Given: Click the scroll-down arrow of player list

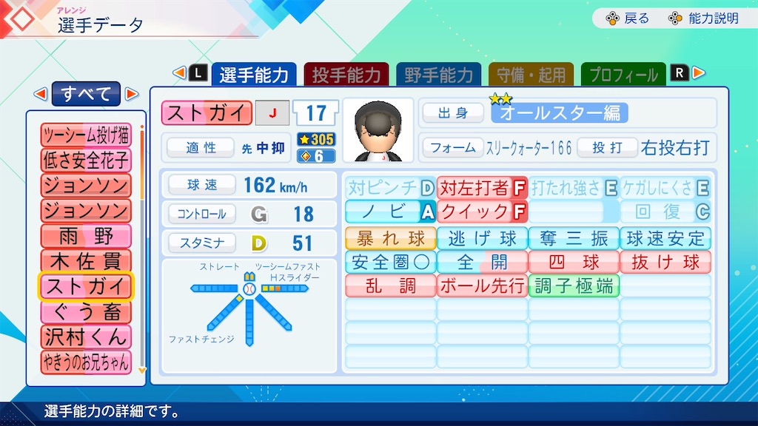Looking at the screenshot, I should [x=141, y=371].
